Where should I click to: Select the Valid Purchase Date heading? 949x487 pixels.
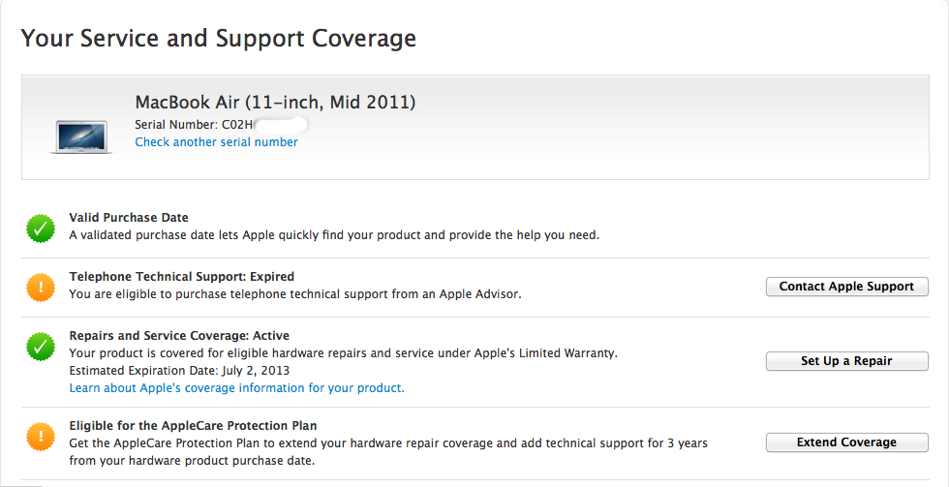[x=129, y=217]
